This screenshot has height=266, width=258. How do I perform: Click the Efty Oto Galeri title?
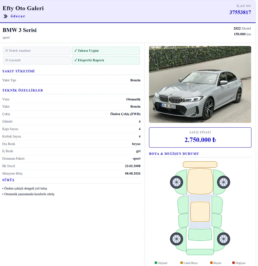(x=23, y=8)
